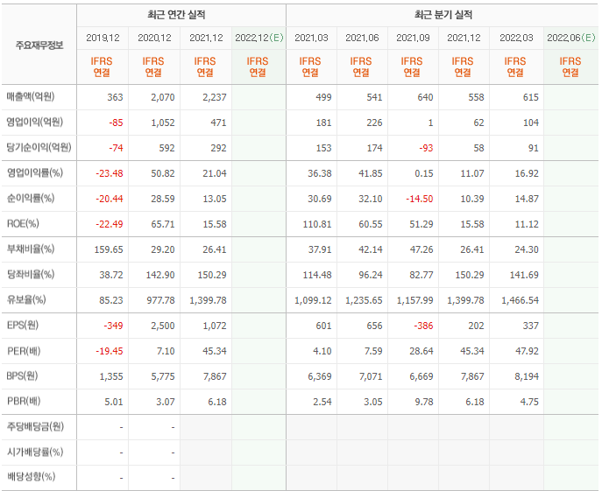
Task: Select the PER(배) row label
Action: [x=24, y=351]
